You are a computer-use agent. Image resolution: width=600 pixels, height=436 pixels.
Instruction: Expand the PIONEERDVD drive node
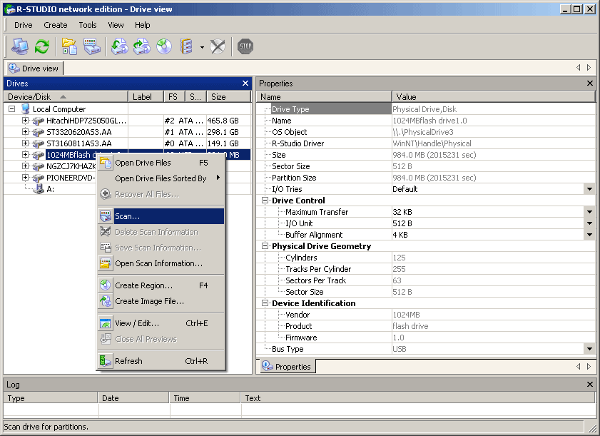[25, 178]
